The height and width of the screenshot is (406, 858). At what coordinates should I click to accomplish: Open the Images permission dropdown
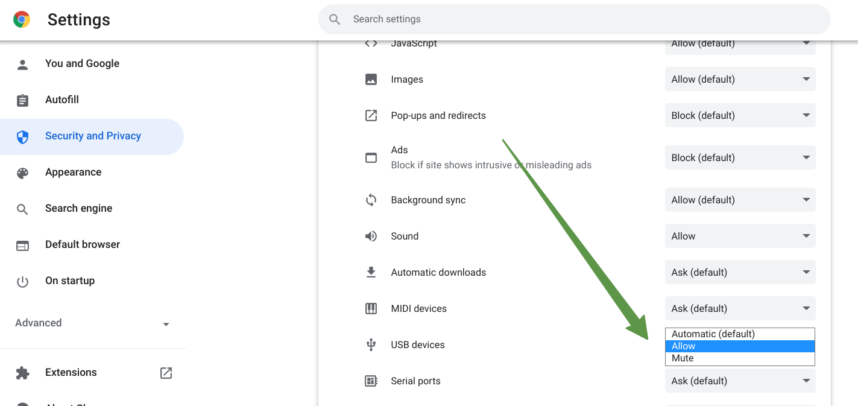coord(740,80)
